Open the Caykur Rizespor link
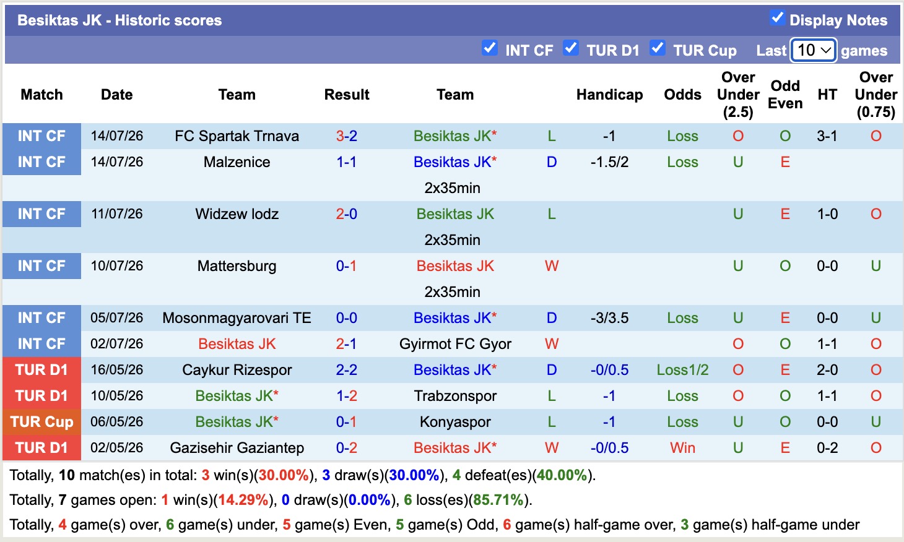904x542 pixels. [x=237, y=370]
